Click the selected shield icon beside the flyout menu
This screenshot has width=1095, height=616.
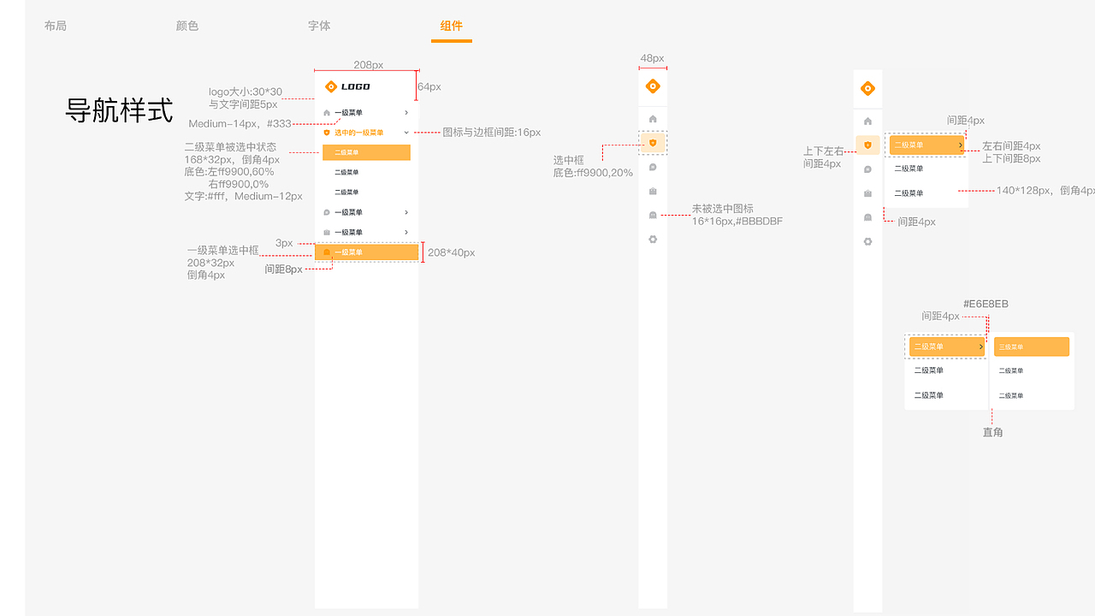point(867,145)
